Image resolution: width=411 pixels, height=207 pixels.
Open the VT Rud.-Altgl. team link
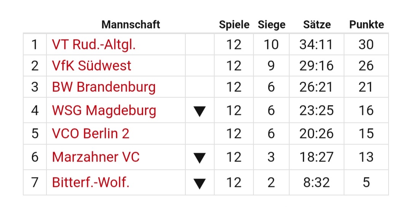tap(94, 45)
